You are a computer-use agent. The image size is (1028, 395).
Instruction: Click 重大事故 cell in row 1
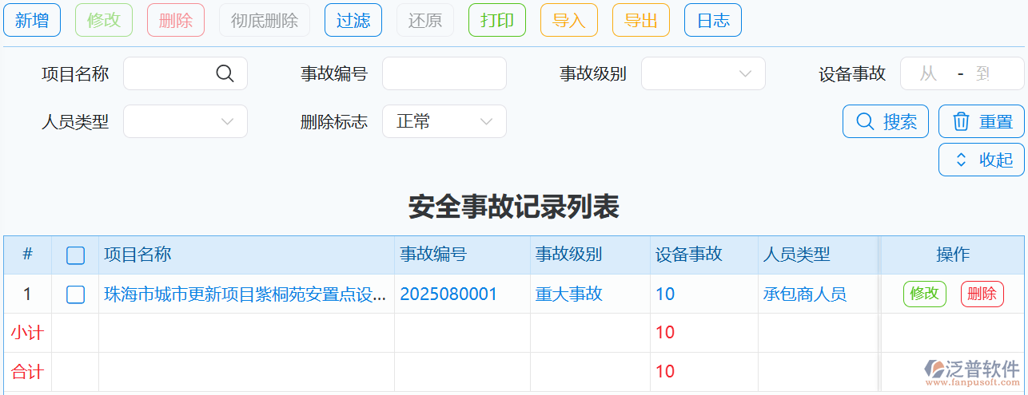[x=569, y=294]
